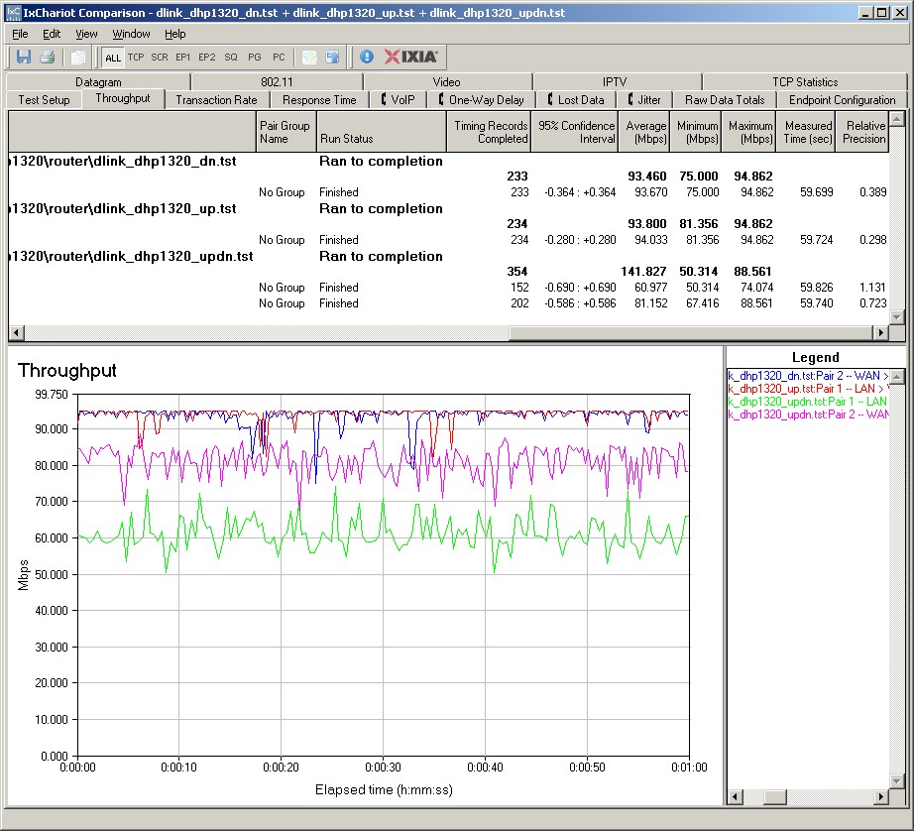Image resolution: width=914 pixels, height=831 pixels.
Task: Open the Jitter tab
Action: tap(644, 100)
